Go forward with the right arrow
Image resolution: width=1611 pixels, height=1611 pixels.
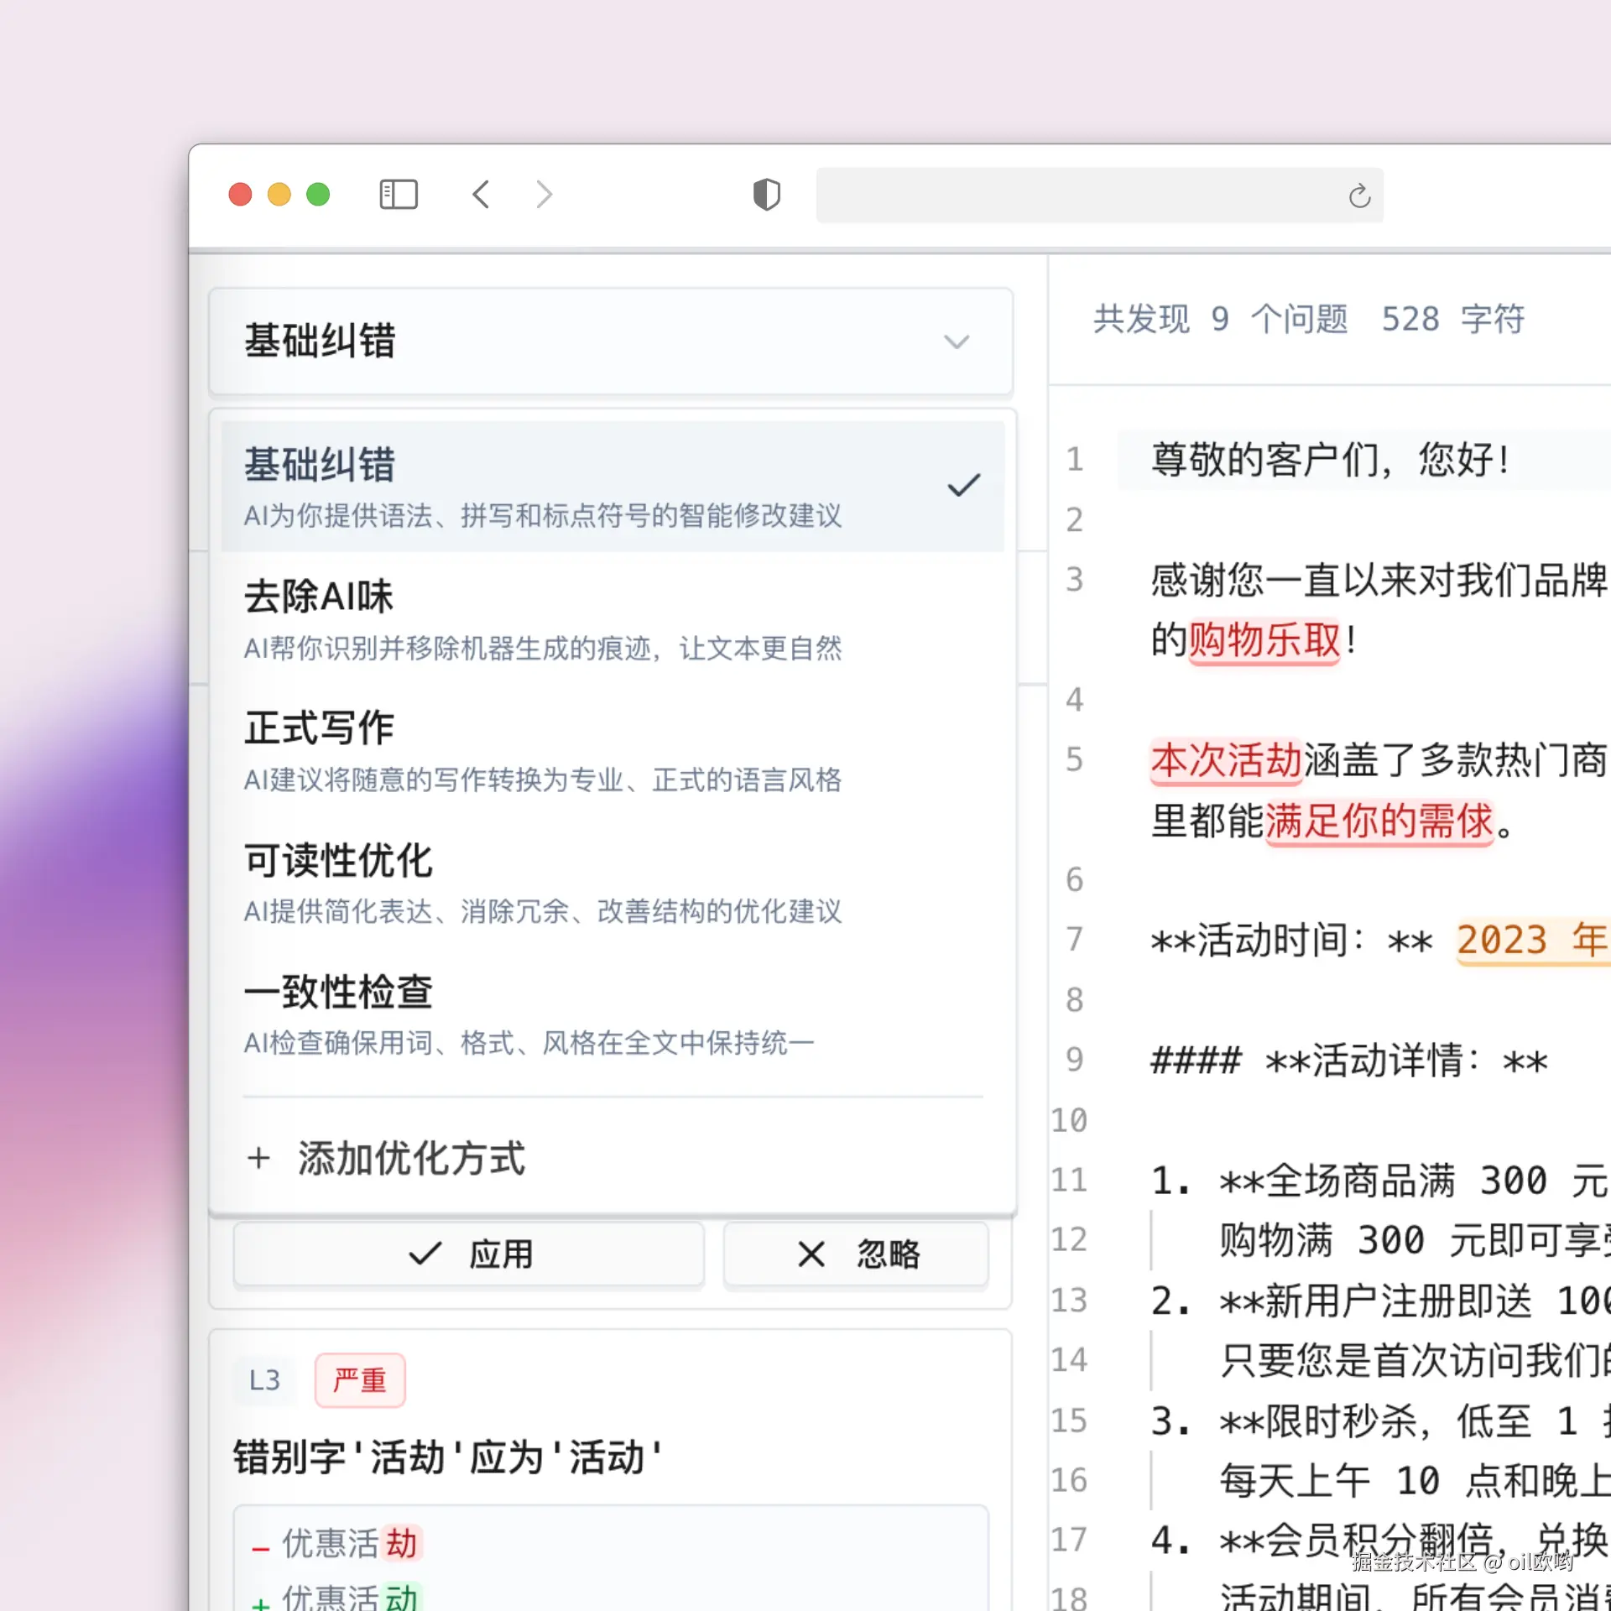(x=545, y=195)
